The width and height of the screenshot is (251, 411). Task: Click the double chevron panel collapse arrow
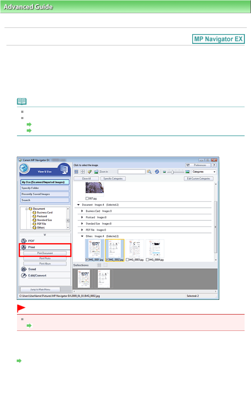click(45, 235)
